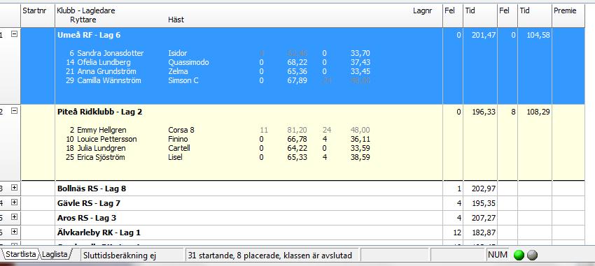Click Julia Lundgren's time 64,22

point(297,148)
